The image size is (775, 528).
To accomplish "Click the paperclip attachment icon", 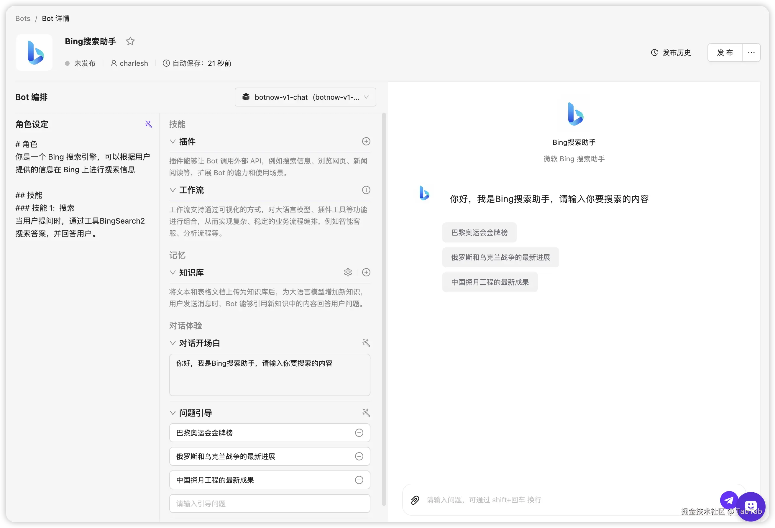I will [415, 500].
